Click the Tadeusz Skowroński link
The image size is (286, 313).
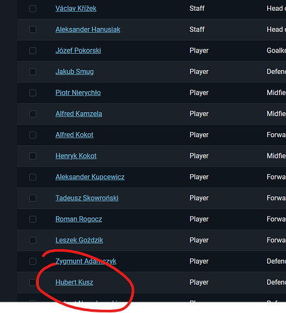pyautogui.click(x=87, y=198)
